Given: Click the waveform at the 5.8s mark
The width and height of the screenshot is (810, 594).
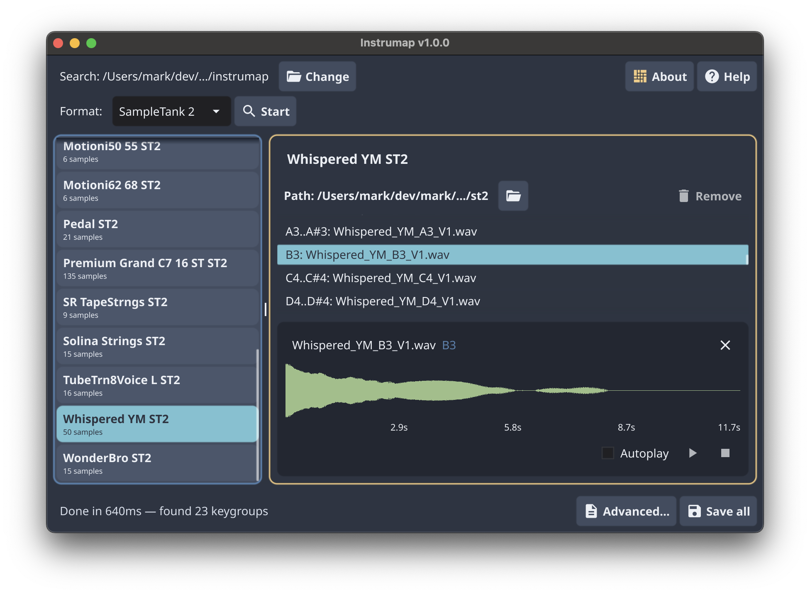Looking at the screenshot, I should click(513, 391).
